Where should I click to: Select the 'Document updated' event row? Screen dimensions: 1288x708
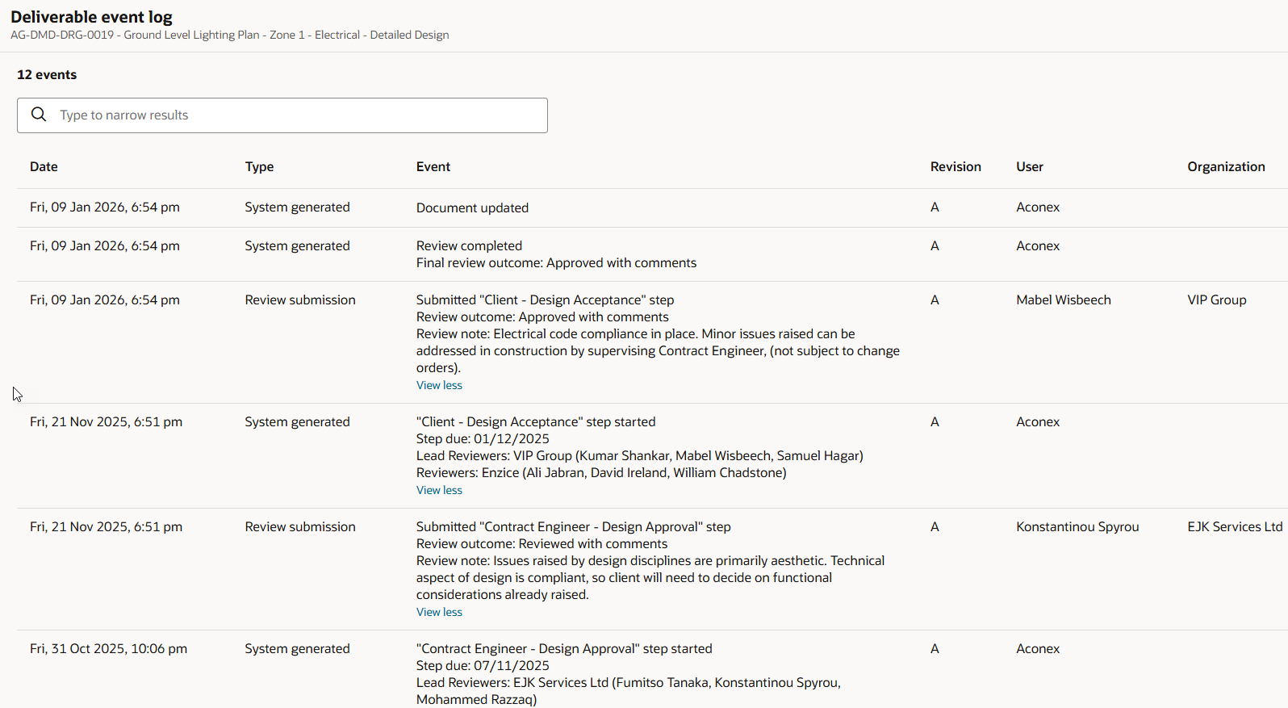(472, 207)
